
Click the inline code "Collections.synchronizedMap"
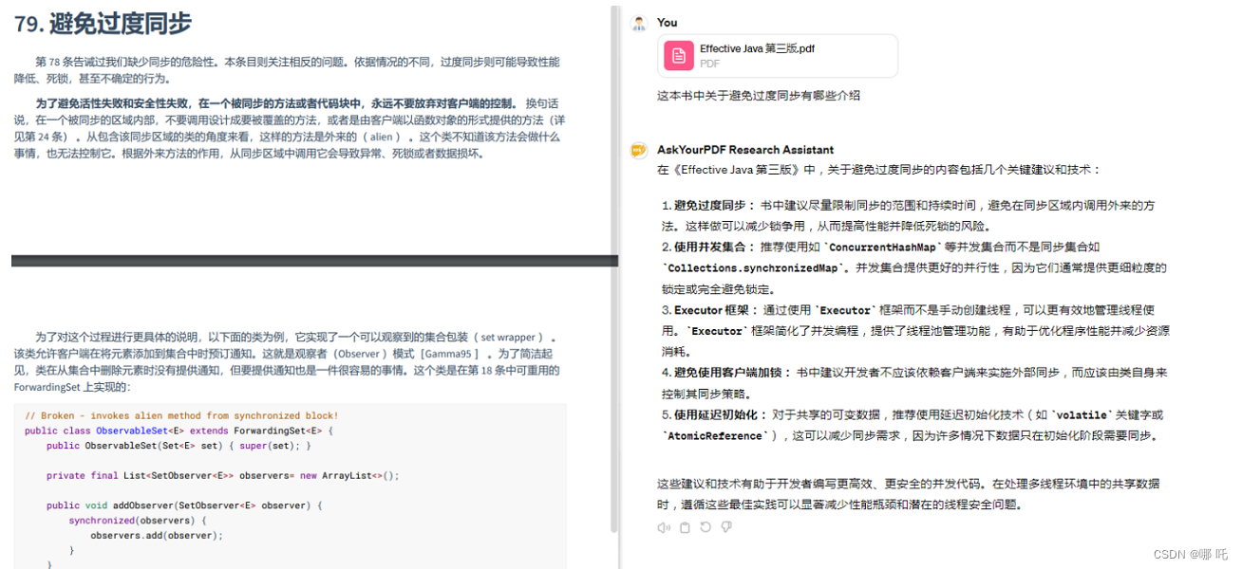(x=751, y=268)
